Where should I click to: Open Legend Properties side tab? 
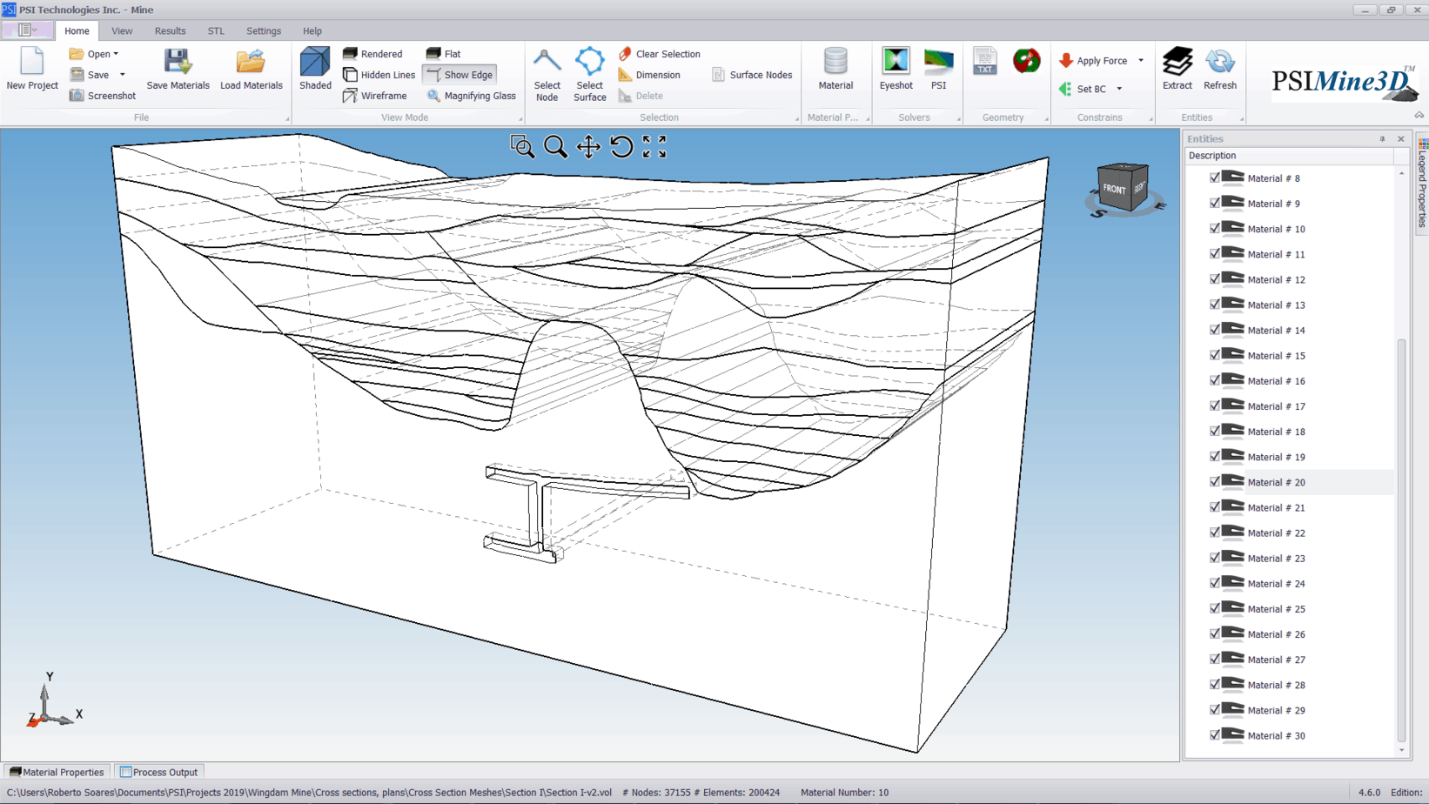tap(1422, 183)
